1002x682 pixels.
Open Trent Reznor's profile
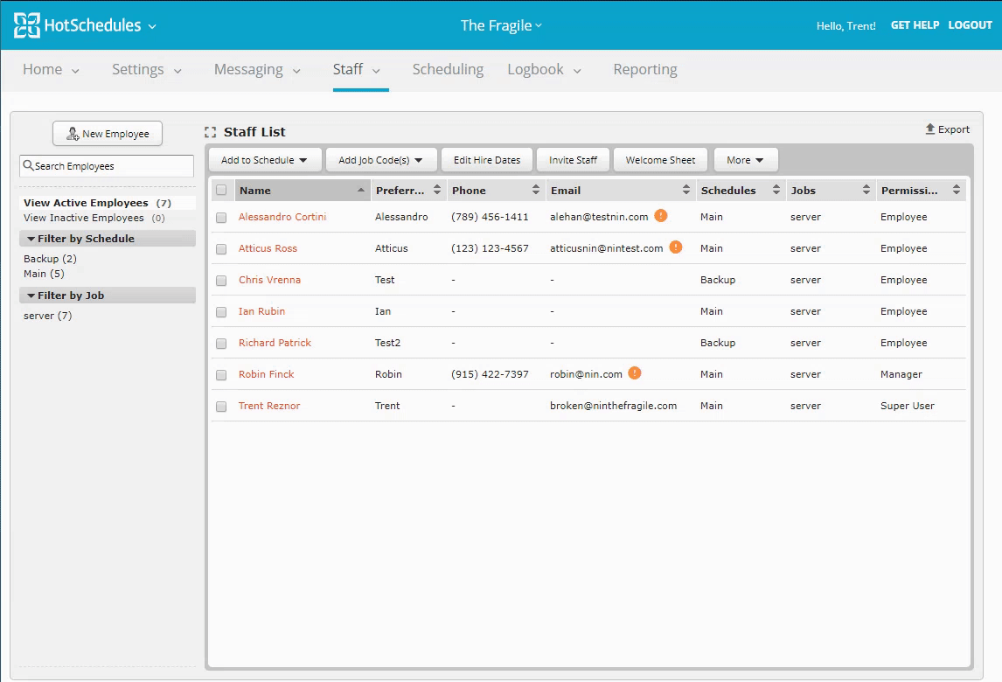pyautogui.click(x=269, y=405)
